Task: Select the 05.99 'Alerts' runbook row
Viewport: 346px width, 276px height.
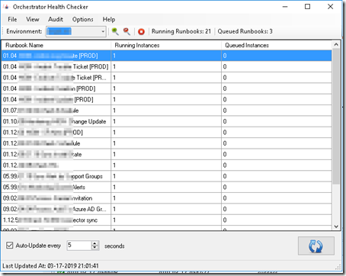Action: (167, 187)
